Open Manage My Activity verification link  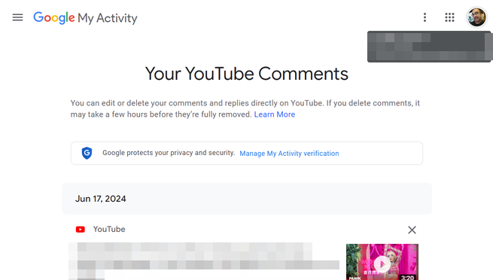[x=289, y=154]
